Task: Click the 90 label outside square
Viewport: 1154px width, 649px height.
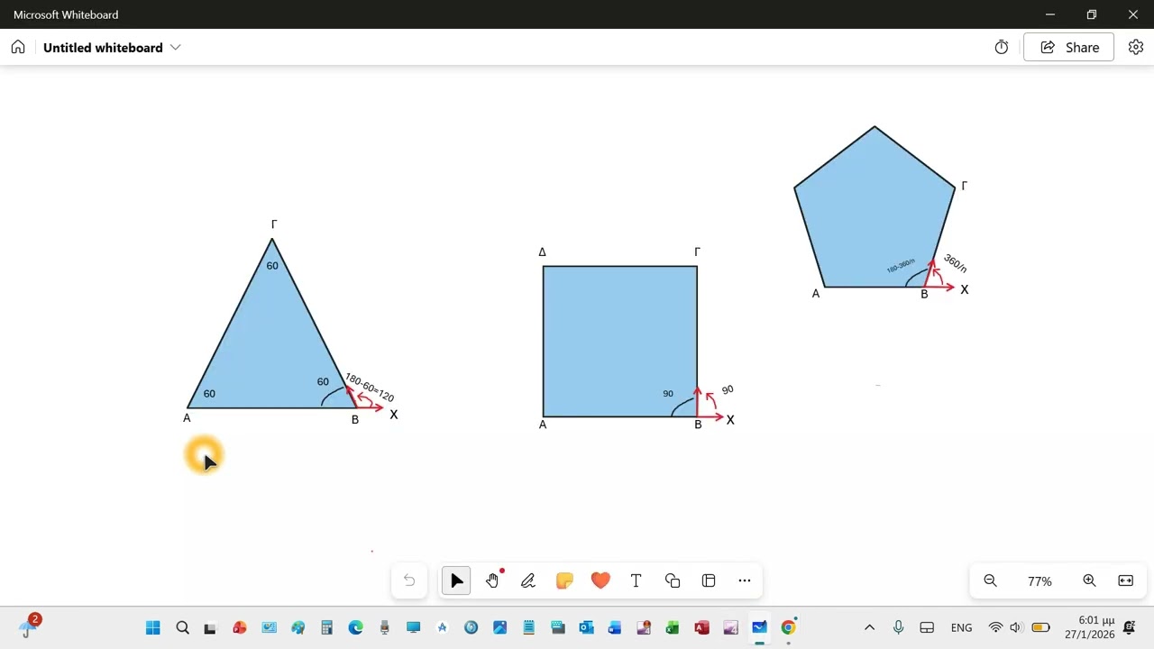Action: pyautogui.click(x=728, y=389)
